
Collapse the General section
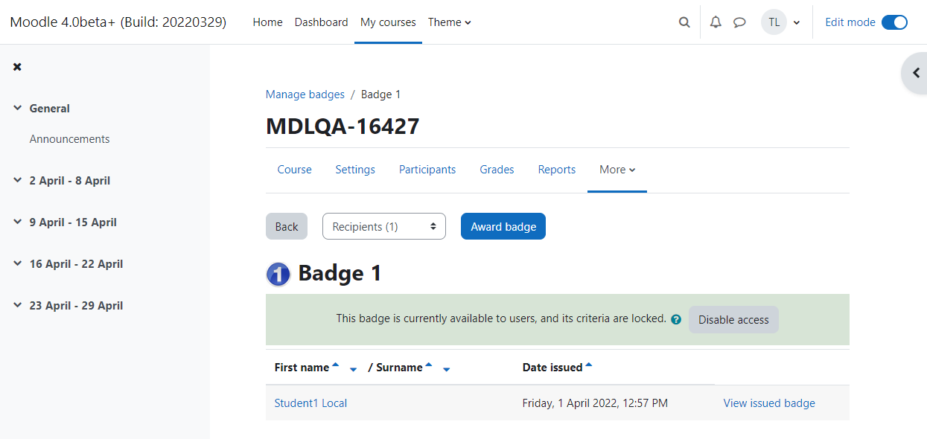pyautogui.click(x=18, y=108)
